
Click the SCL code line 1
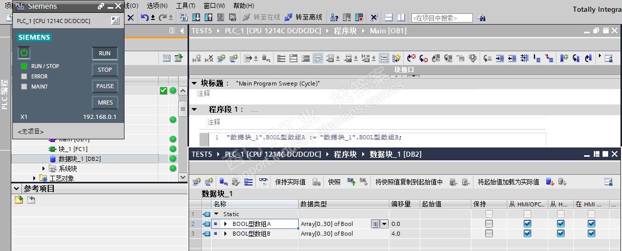[314, 137]
